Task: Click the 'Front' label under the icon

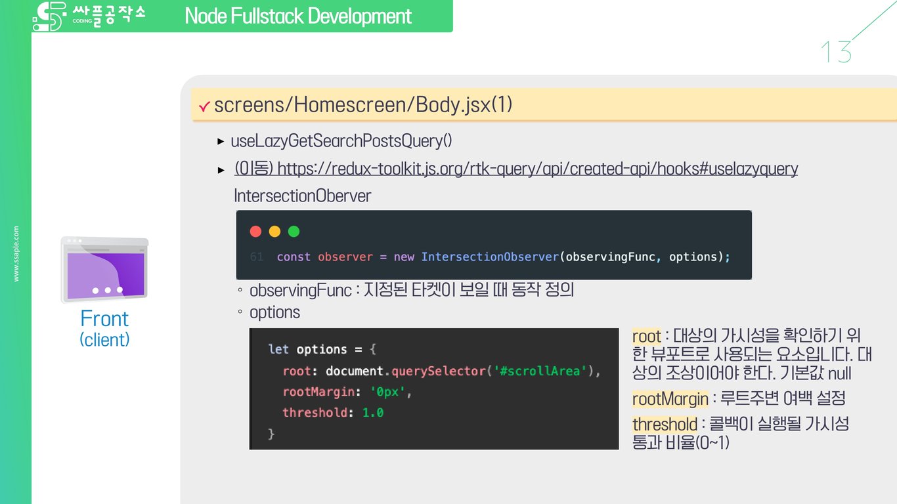Action: click(104, 318)
